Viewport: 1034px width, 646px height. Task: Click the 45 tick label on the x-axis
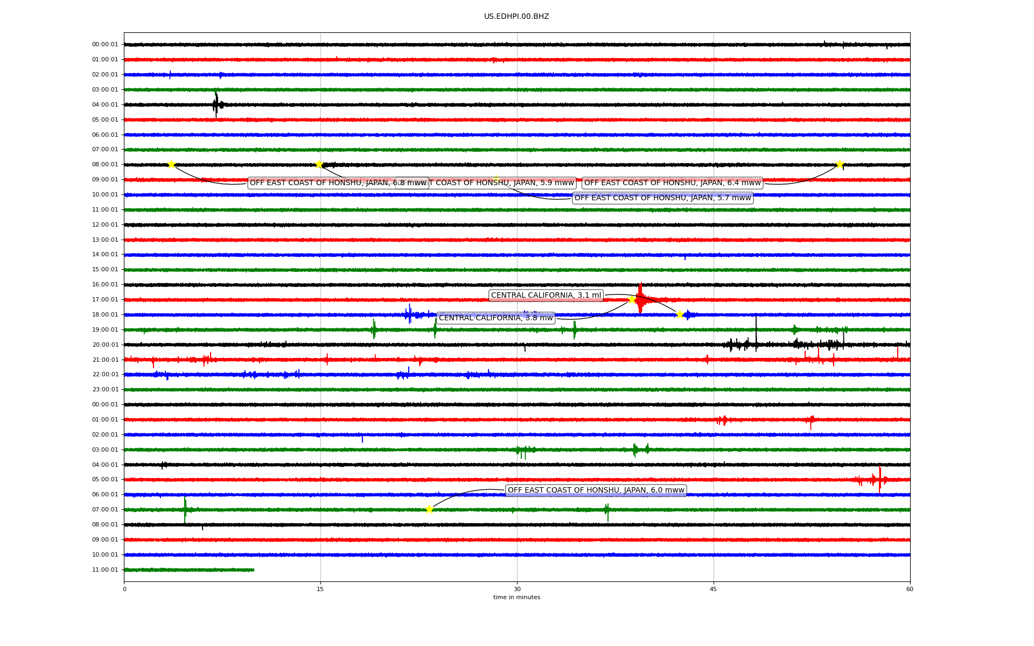pos(713,589)
